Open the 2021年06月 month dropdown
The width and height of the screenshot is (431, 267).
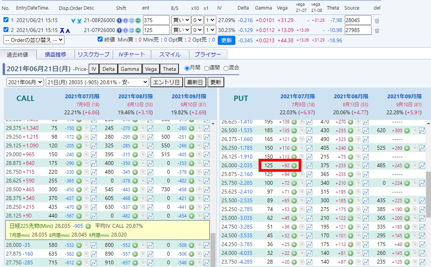coord(25,82)
